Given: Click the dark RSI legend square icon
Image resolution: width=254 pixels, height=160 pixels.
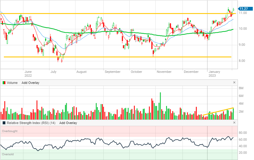Looking at the screenshot, I should pyautogui.click(x=4, y=123).
